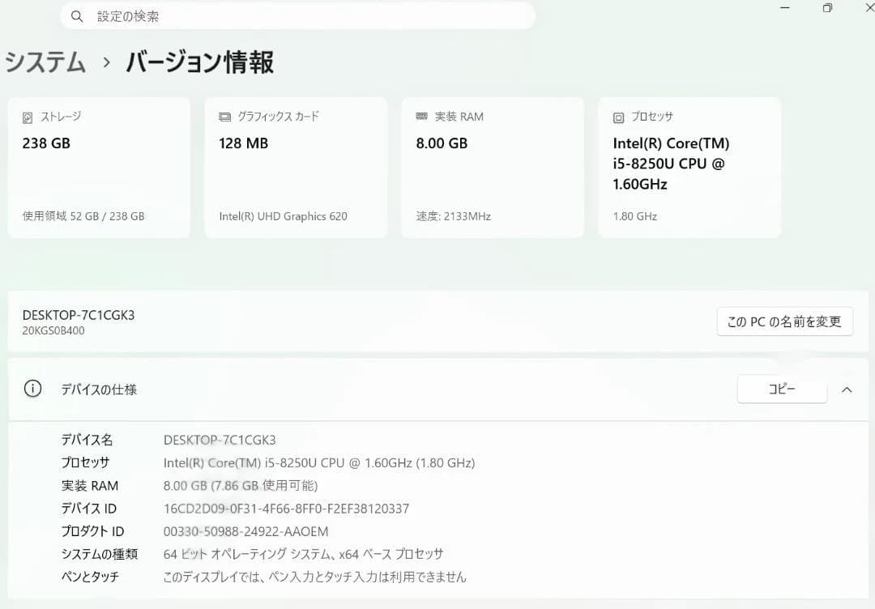Screen dimensions: 875x609
Task: Click the storage icon on the ストレージ card
Action: [x=27, y=117]
